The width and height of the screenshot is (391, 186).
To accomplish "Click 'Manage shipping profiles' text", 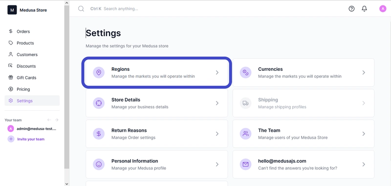I will (282, 107).
